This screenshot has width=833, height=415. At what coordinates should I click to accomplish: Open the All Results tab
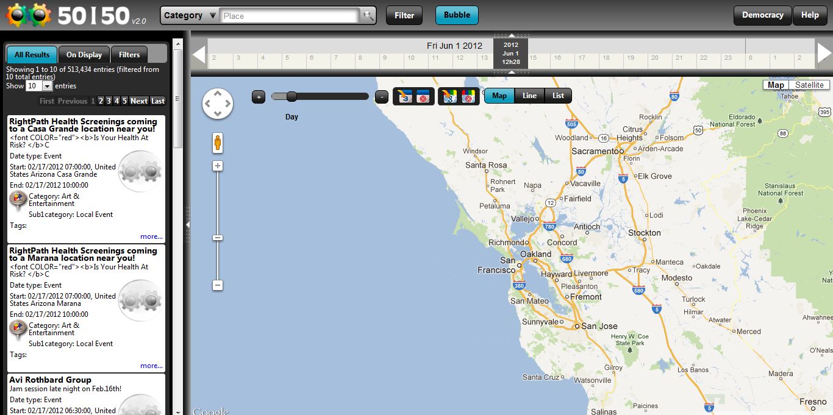click(32, 55)
